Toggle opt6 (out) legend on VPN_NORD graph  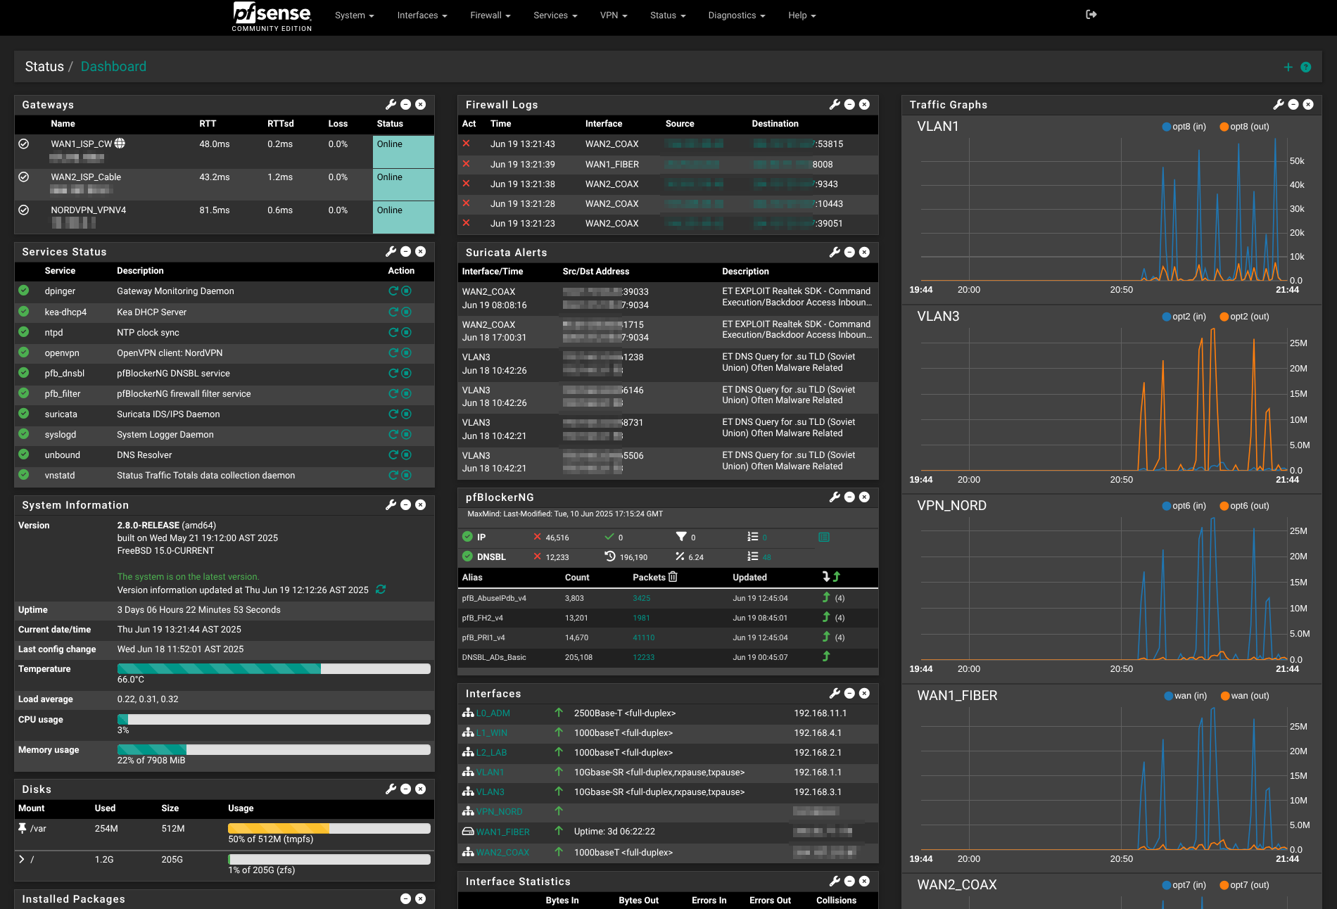1244,506
